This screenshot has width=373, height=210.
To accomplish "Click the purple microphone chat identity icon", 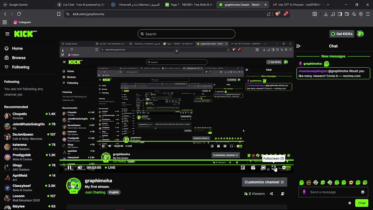I will click(304, 192).
